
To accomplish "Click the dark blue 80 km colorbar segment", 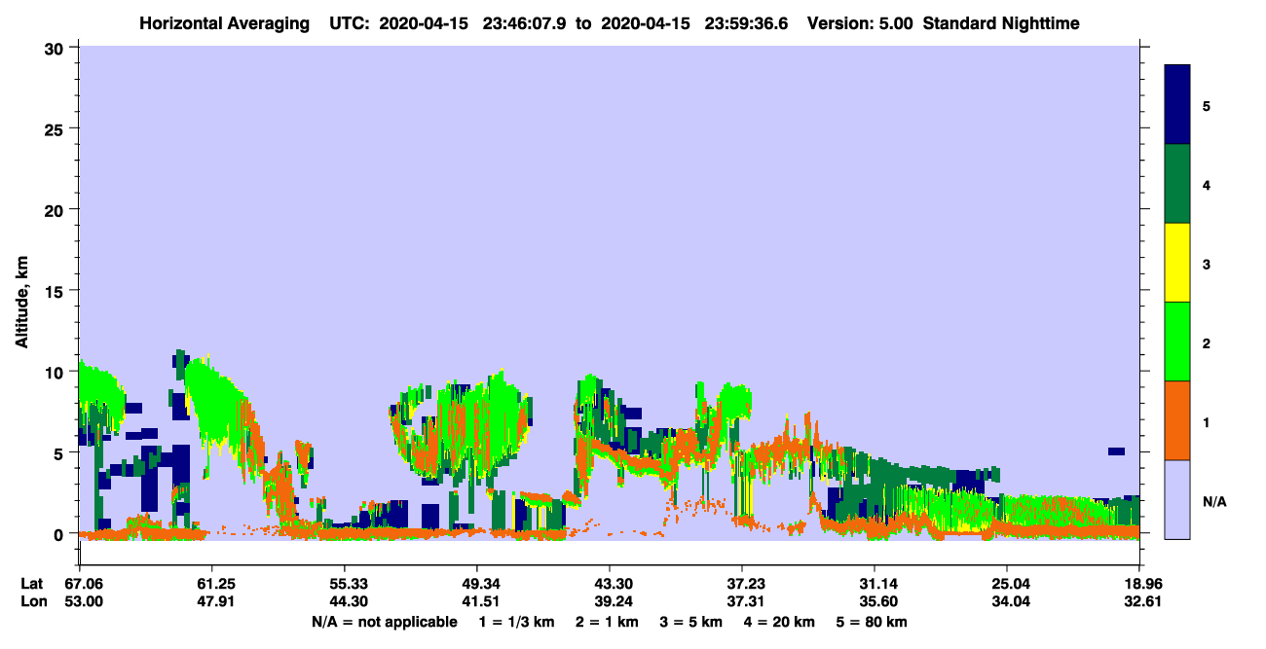I will click(x=1177, y=105).
